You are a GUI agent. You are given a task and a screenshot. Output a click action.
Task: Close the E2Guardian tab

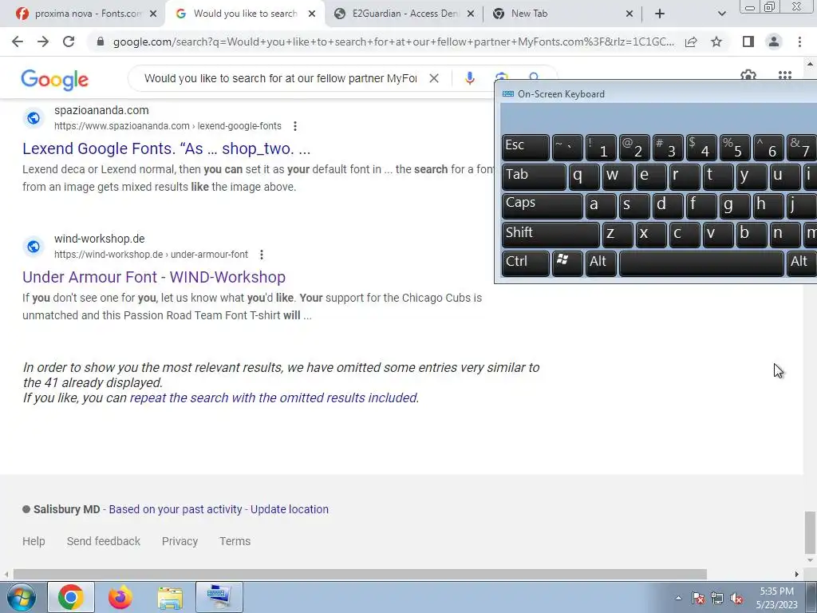[x=471, y=14]
